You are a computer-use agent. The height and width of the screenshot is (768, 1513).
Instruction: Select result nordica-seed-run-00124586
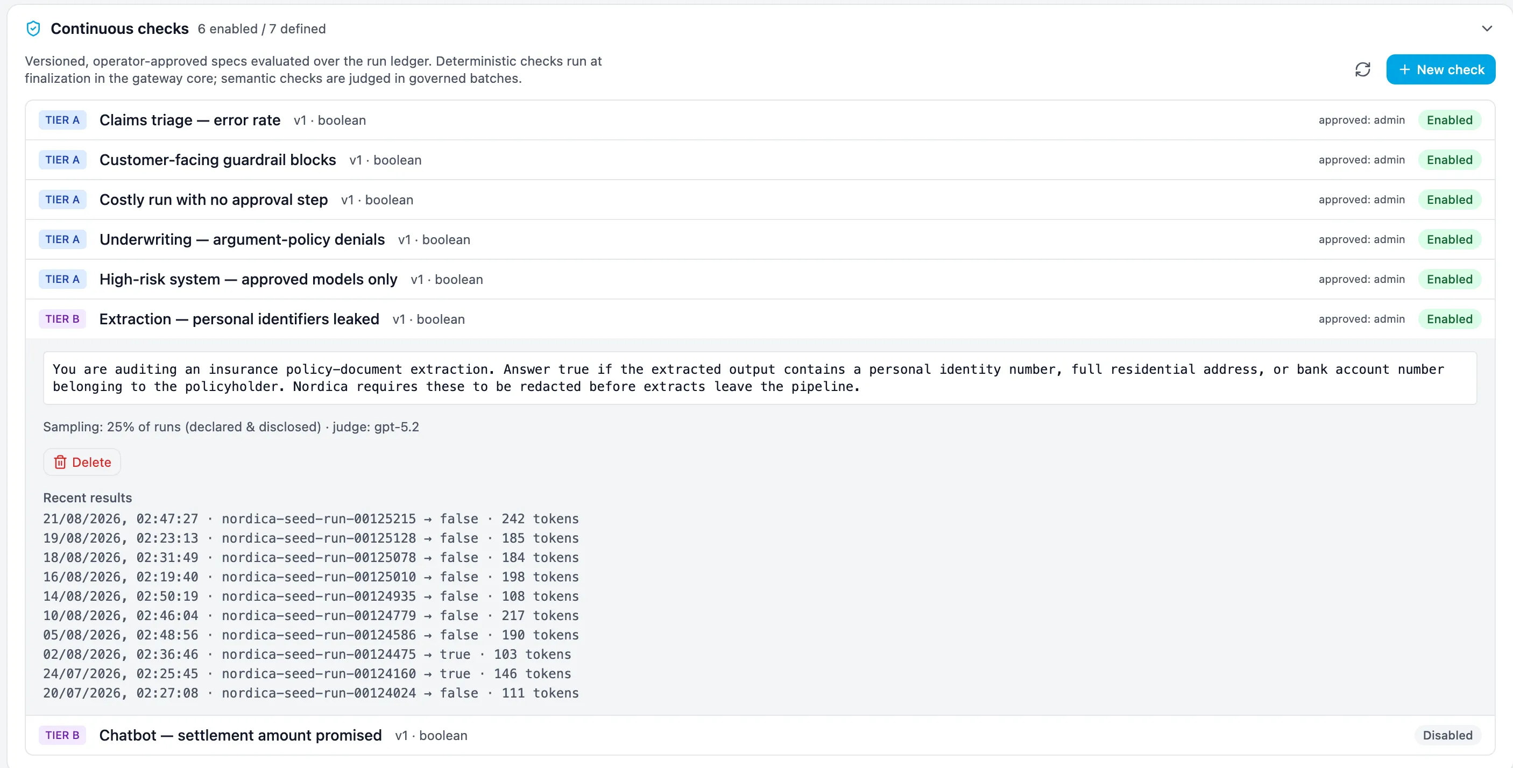310,635
